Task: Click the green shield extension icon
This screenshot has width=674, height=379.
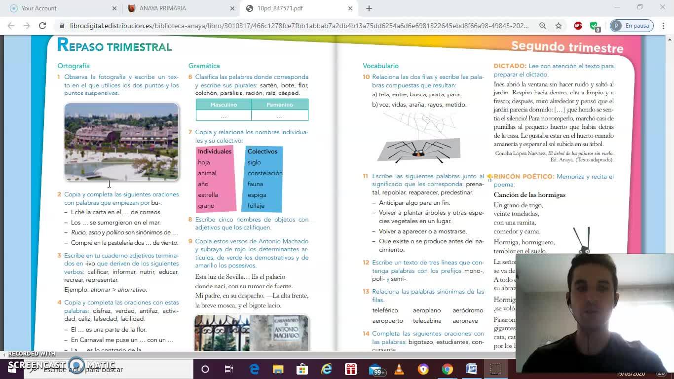Action: (594, 26)
